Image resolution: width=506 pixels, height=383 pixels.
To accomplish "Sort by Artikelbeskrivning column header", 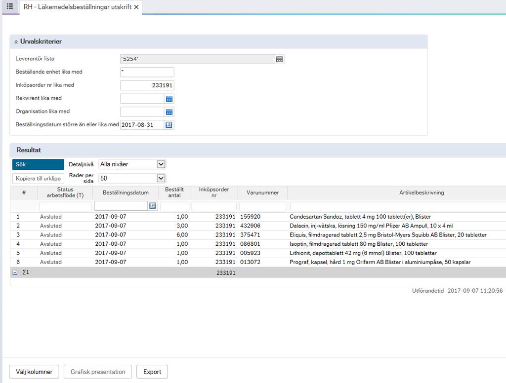I will (x=422, y=192).
